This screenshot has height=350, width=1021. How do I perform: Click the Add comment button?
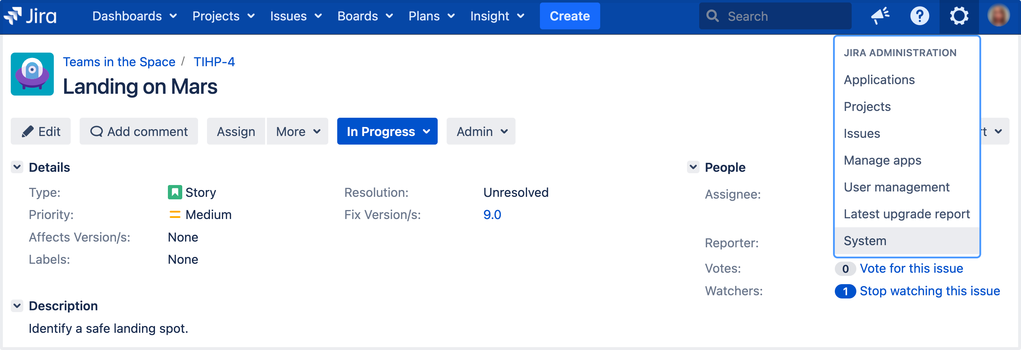139,131
